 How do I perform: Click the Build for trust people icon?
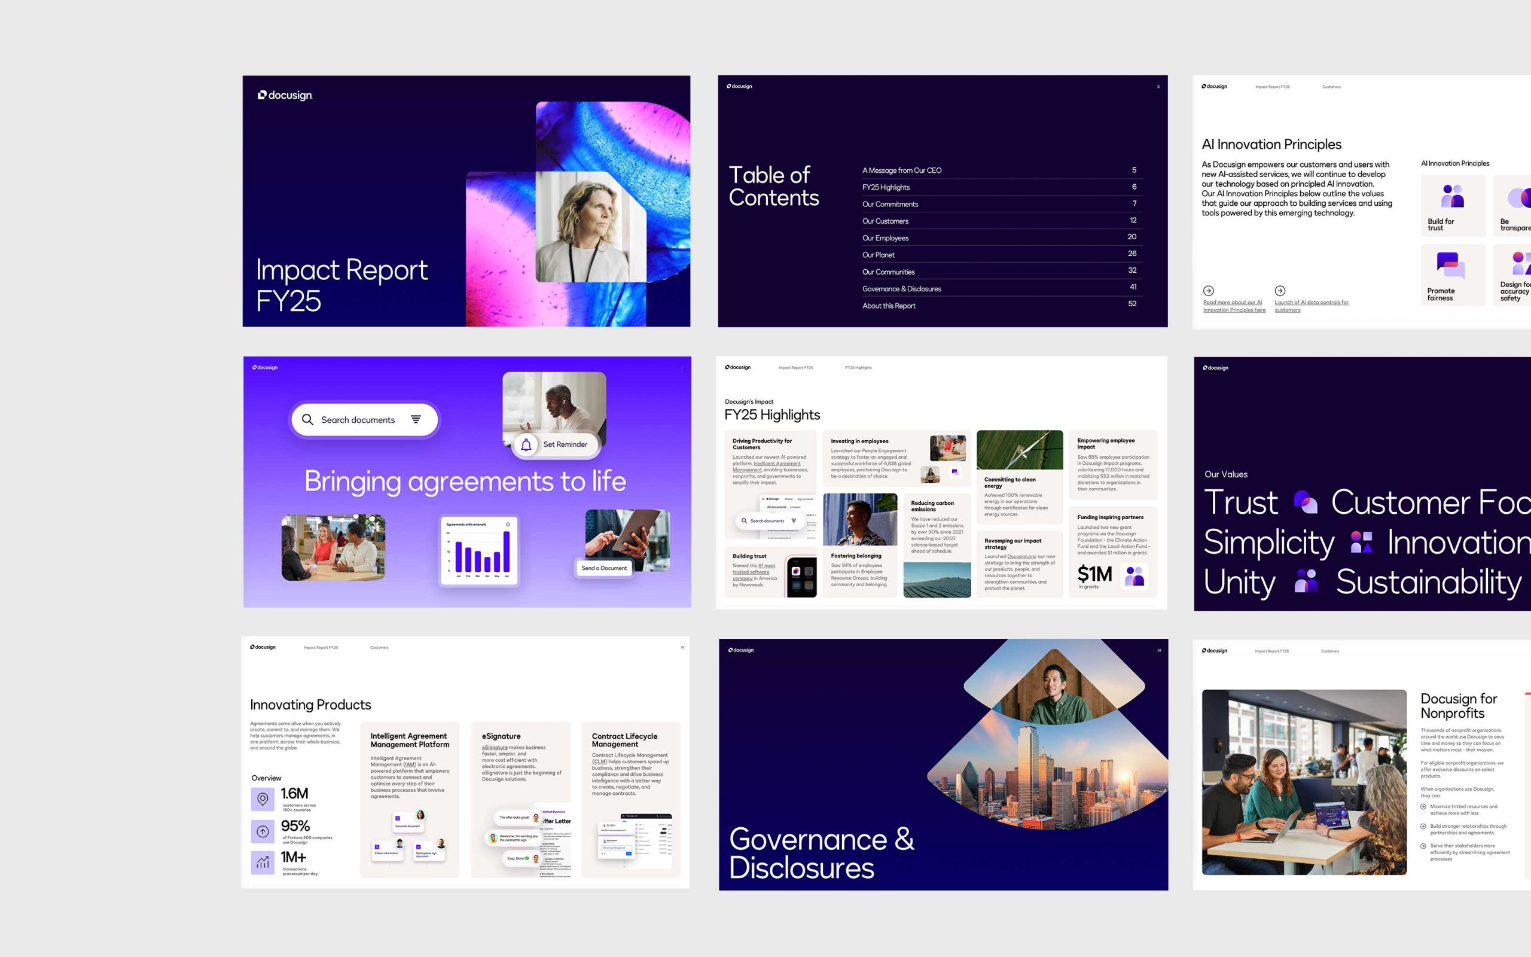(x=1453, y=196)
